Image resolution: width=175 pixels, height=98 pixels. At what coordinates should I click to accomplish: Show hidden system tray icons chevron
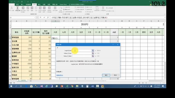coord(139,86)
